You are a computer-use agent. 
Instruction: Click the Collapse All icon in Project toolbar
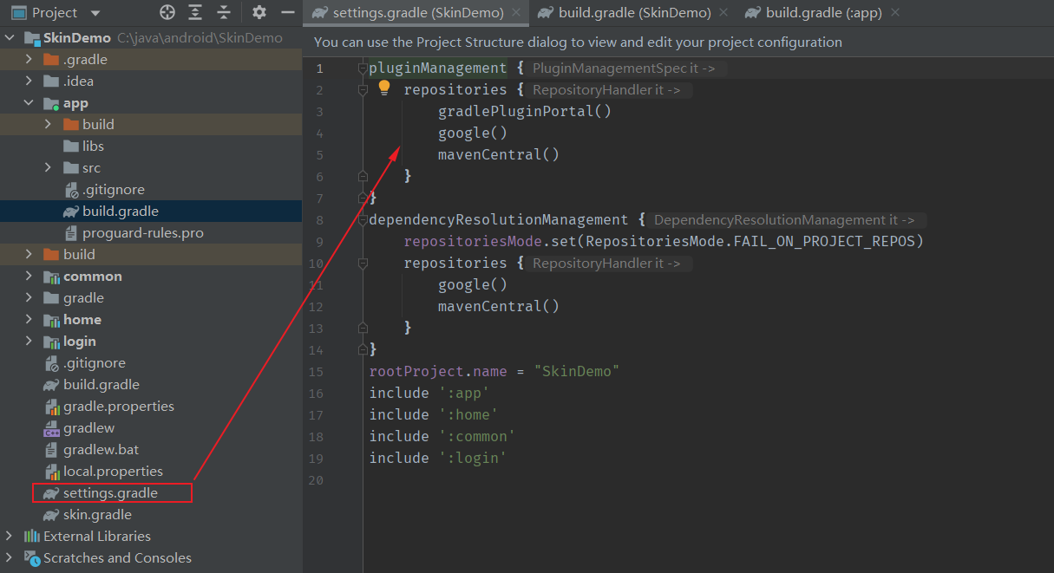(224, 12)
